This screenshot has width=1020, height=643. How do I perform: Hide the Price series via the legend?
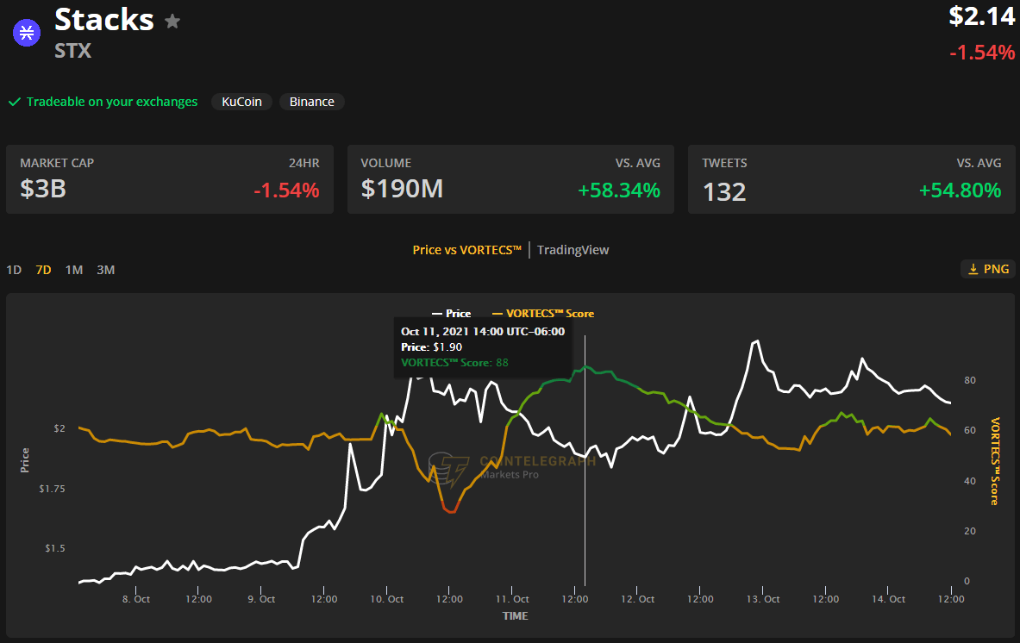[459, 313]
